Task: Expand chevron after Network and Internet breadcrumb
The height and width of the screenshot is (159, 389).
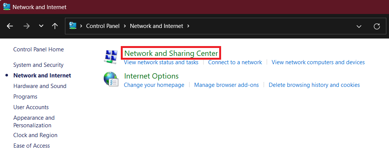Action: pos(188,26)
